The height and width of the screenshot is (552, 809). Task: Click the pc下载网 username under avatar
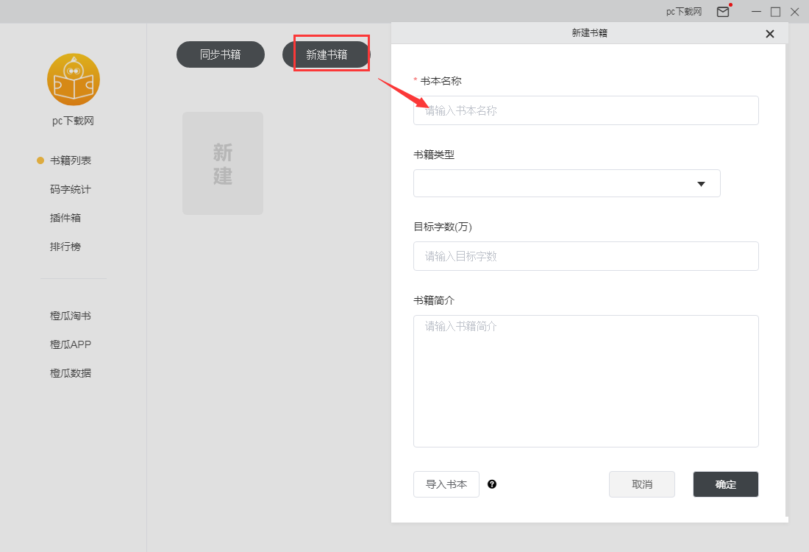click(x=73, y=121)
